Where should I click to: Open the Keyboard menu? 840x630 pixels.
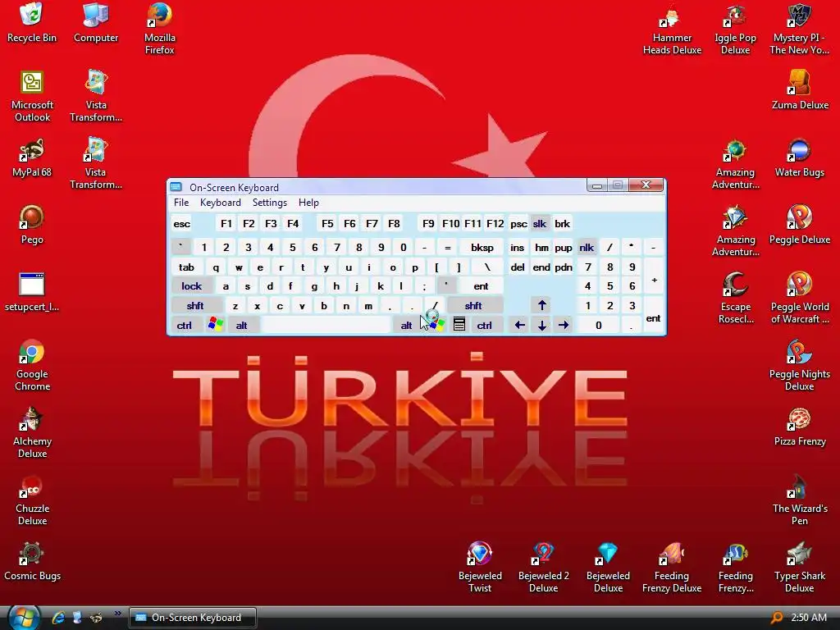[x=220, y=203]
